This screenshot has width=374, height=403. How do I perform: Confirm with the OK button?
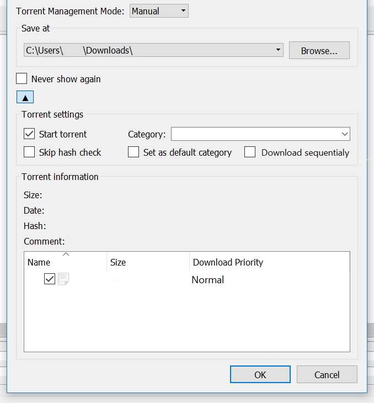tap(260, 374)
